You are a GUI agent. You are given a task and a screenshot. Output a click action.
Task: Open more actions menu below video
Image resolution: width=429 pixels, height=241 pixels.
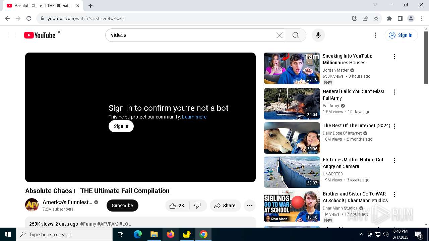coord(250,206)
